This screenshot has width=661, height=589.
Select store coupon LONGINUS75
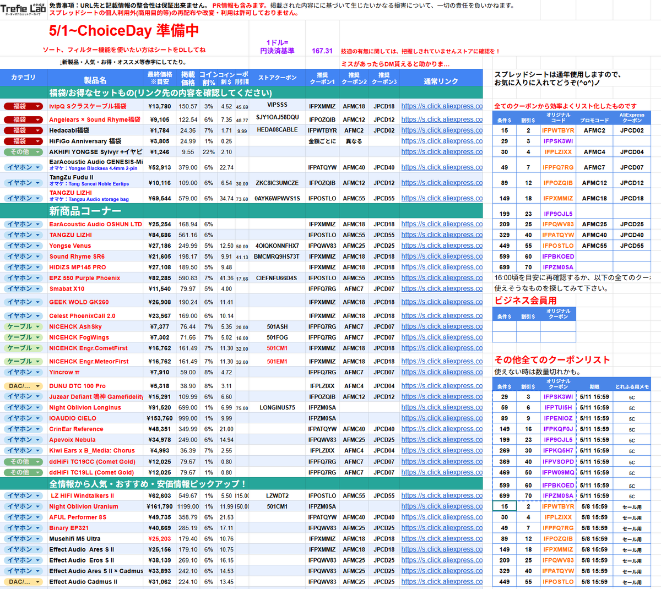click(277, 407)
